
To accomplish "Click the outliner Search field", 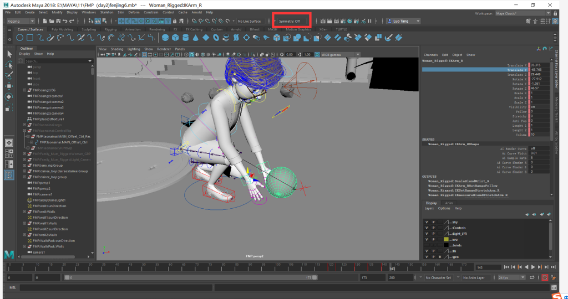I will click(58, 61).
